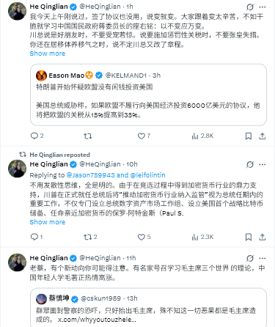Repost the reply with 2 reposts
This screenshot has width=275, height=327.
click(x=90, y=237)
